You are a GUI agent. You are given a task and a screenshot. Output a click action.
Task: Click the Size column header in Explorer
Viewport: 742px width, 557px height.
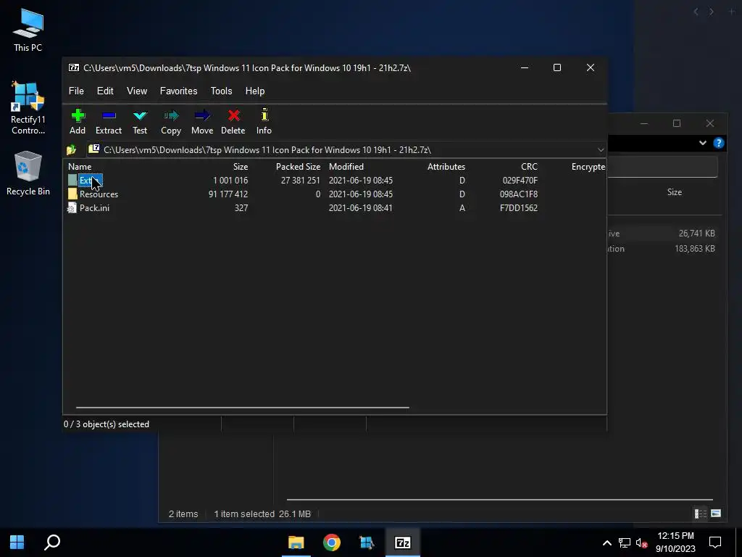point(675,192)
